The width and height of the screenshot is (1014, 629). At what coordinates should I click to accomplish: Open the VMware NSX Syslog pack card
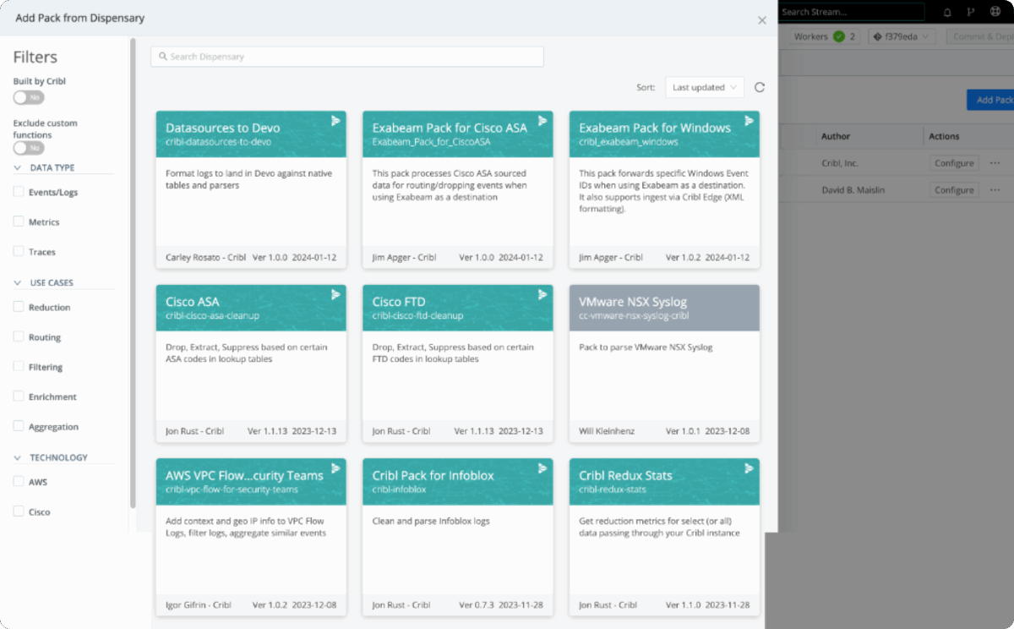pos(664,363)
